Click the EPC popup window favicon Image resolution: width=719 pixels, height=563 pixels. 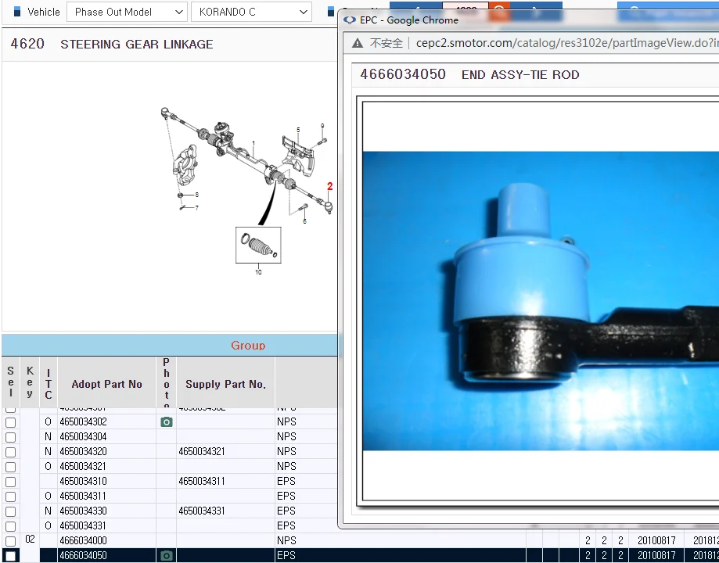(x=350, y=20)
